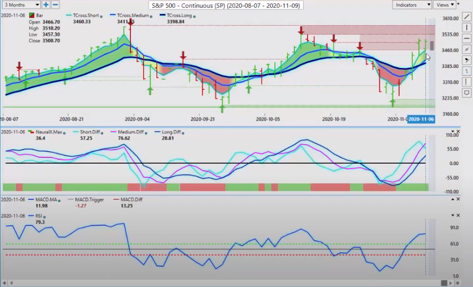
Task: Click the 2020-10-19 date axis label
Action: pyautogui.click(x=334, y=119)
